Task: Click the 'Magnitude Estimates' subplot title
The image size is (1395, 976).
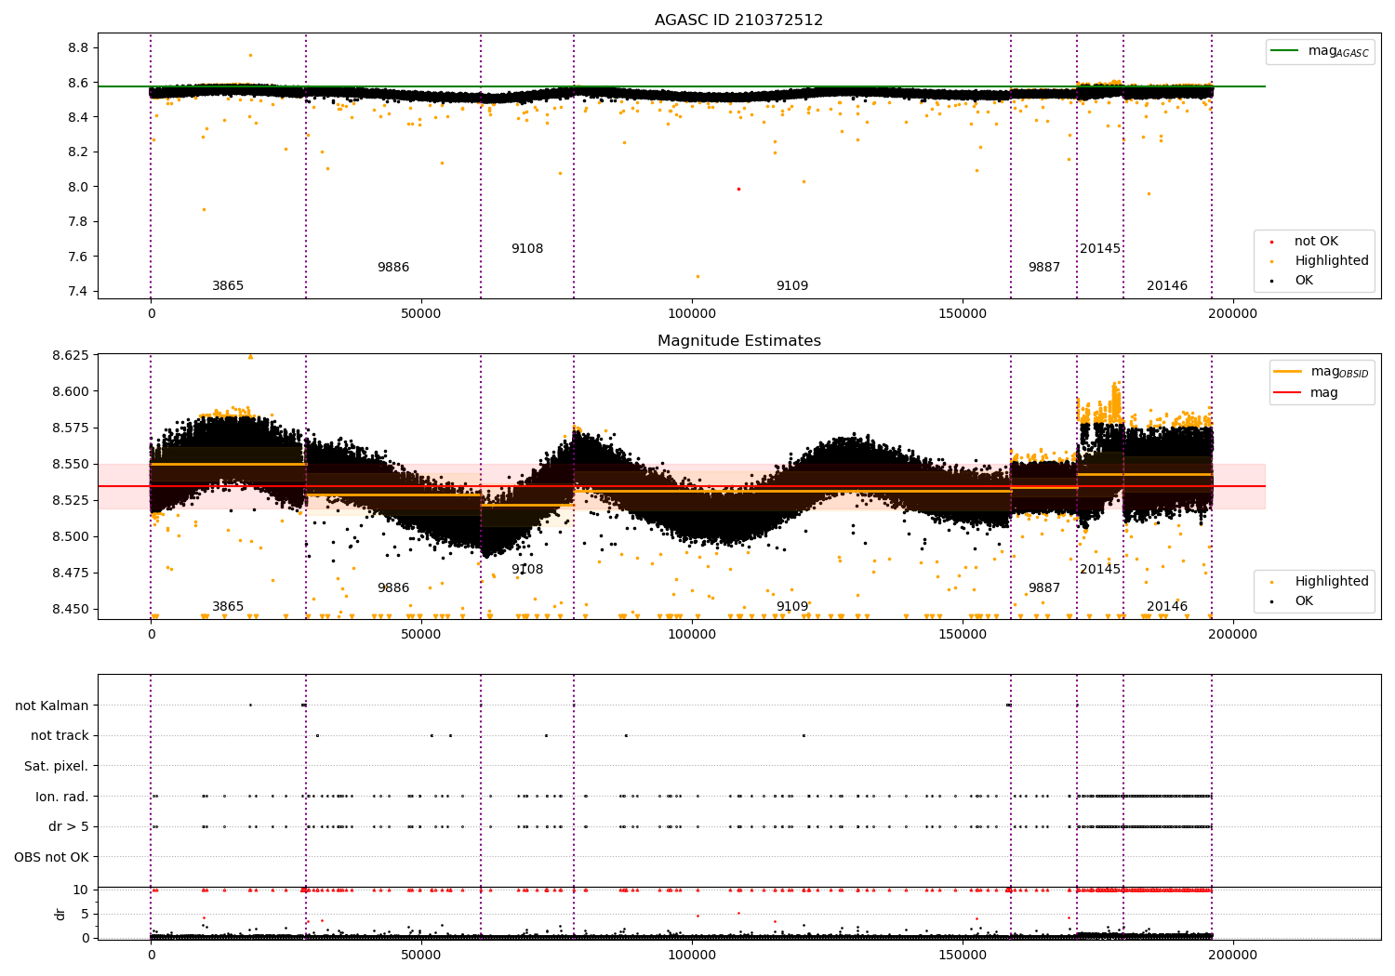Action: point(738,341)
